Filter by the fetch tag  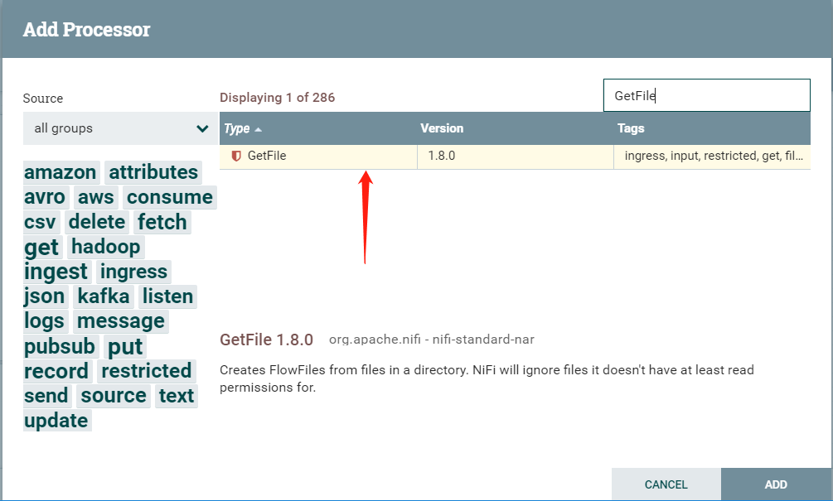pos(162,222)
